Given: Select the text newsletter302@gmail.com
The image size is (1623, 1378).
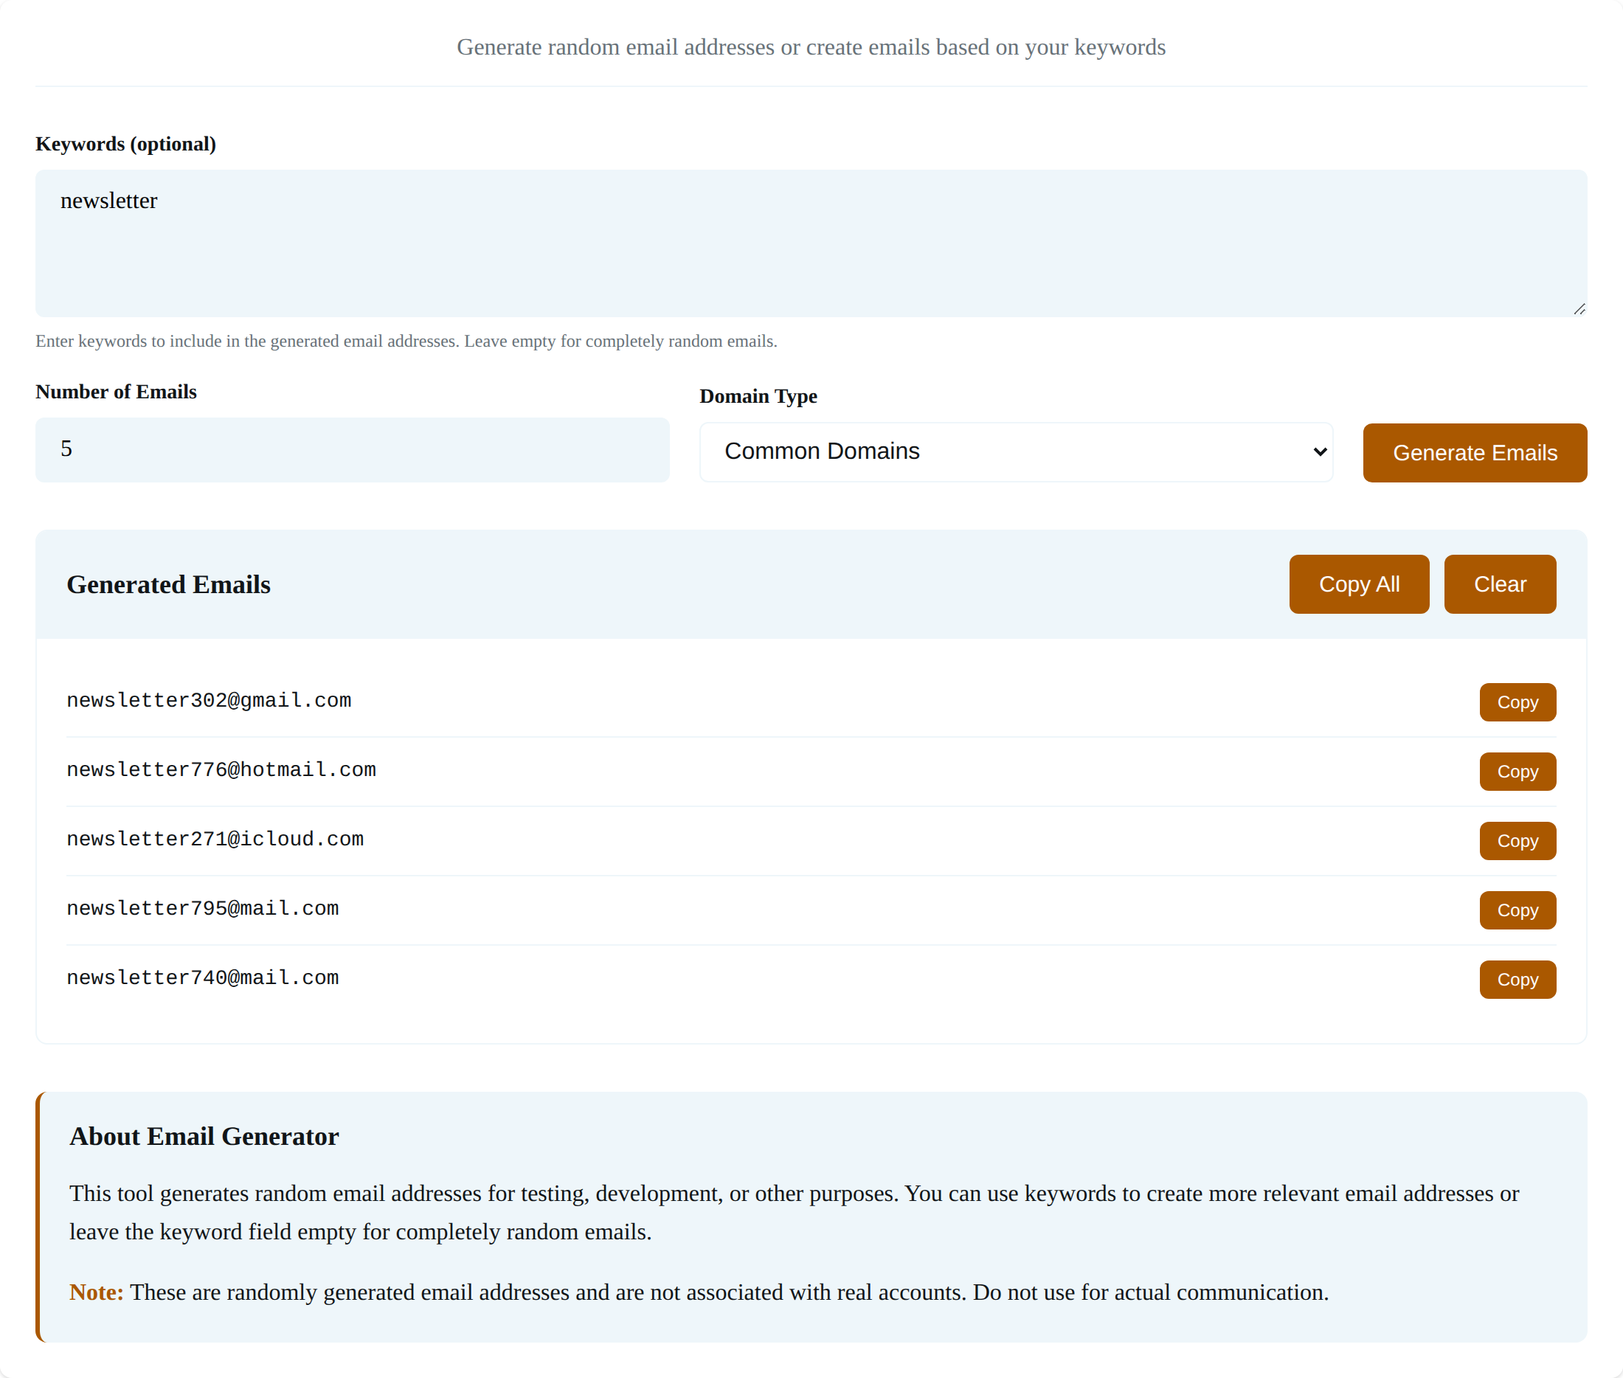Looking at the screenshot, I should 209,700.
